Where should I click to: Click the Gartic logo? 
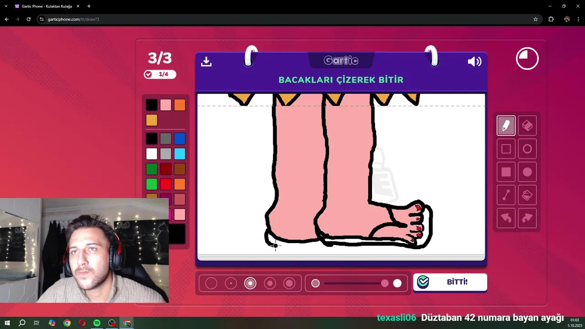click(341, 60)
